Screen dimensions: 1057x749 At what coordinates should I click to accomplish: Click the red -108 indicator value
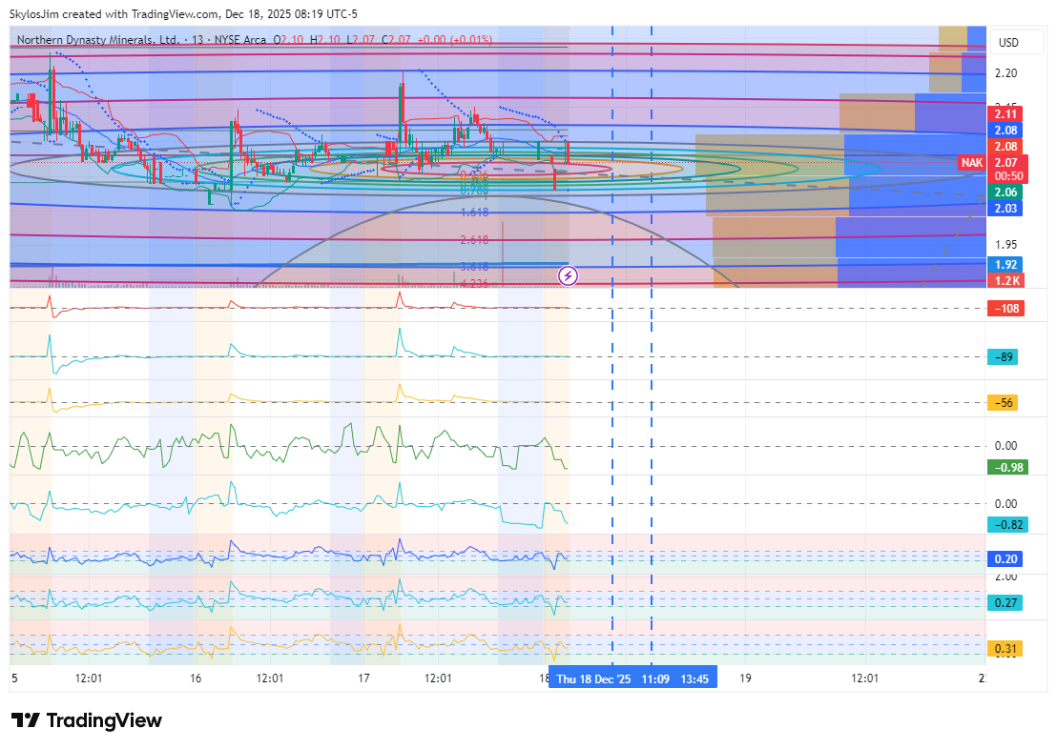pos(1005,309)
